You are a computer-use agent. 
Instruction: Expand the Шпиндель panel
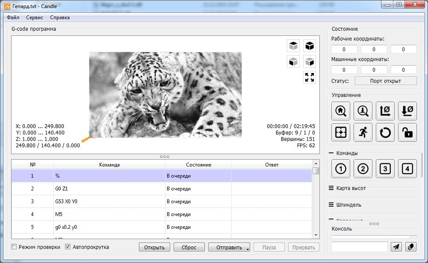331,205
